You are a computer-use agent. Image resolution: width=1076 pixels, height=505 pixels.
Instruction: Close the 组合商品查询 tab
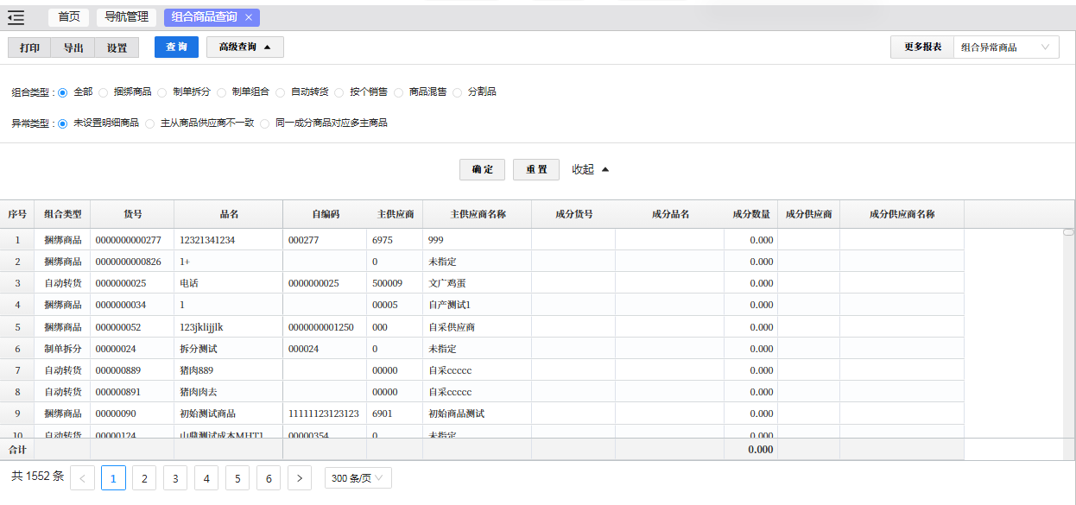(249, 17)
